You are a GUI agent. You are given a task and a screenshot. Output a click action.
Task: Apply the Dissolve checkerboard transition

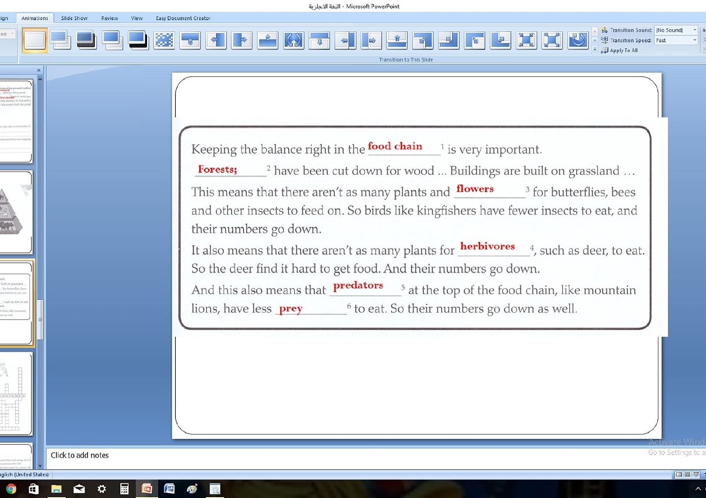pos(164,40)
